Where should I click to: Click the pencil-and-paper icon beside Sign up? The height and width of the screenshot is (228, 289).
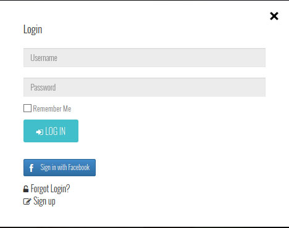point(27,202)
